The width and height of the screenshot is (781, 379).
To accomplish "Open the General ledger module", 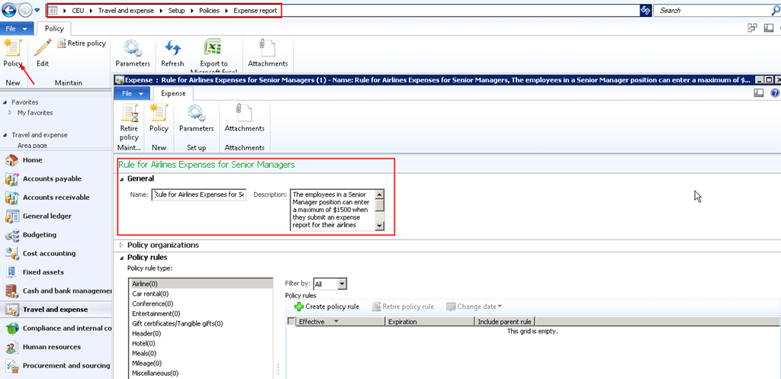I will 48,216.
